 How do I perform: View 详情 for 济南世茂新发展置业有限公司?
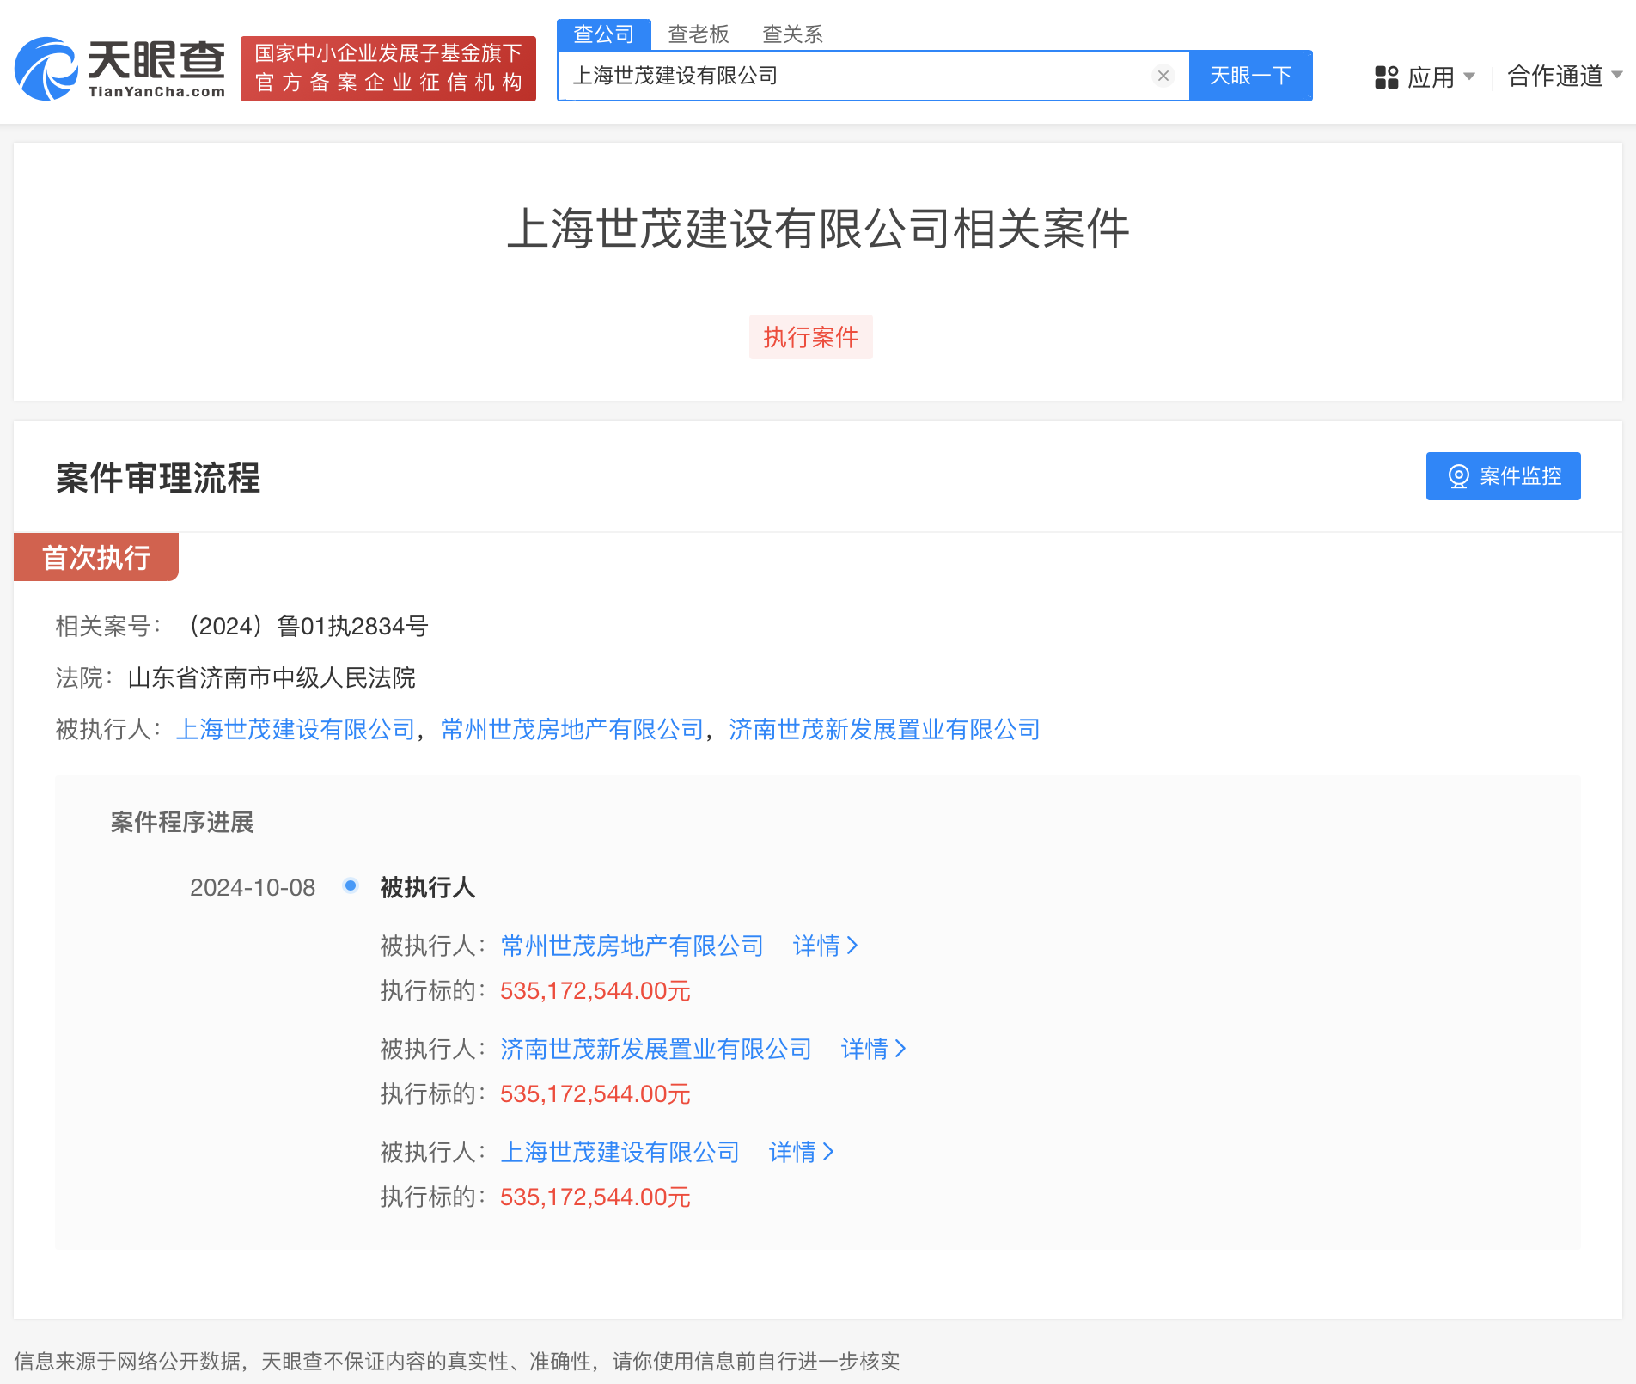point(873,1049)
